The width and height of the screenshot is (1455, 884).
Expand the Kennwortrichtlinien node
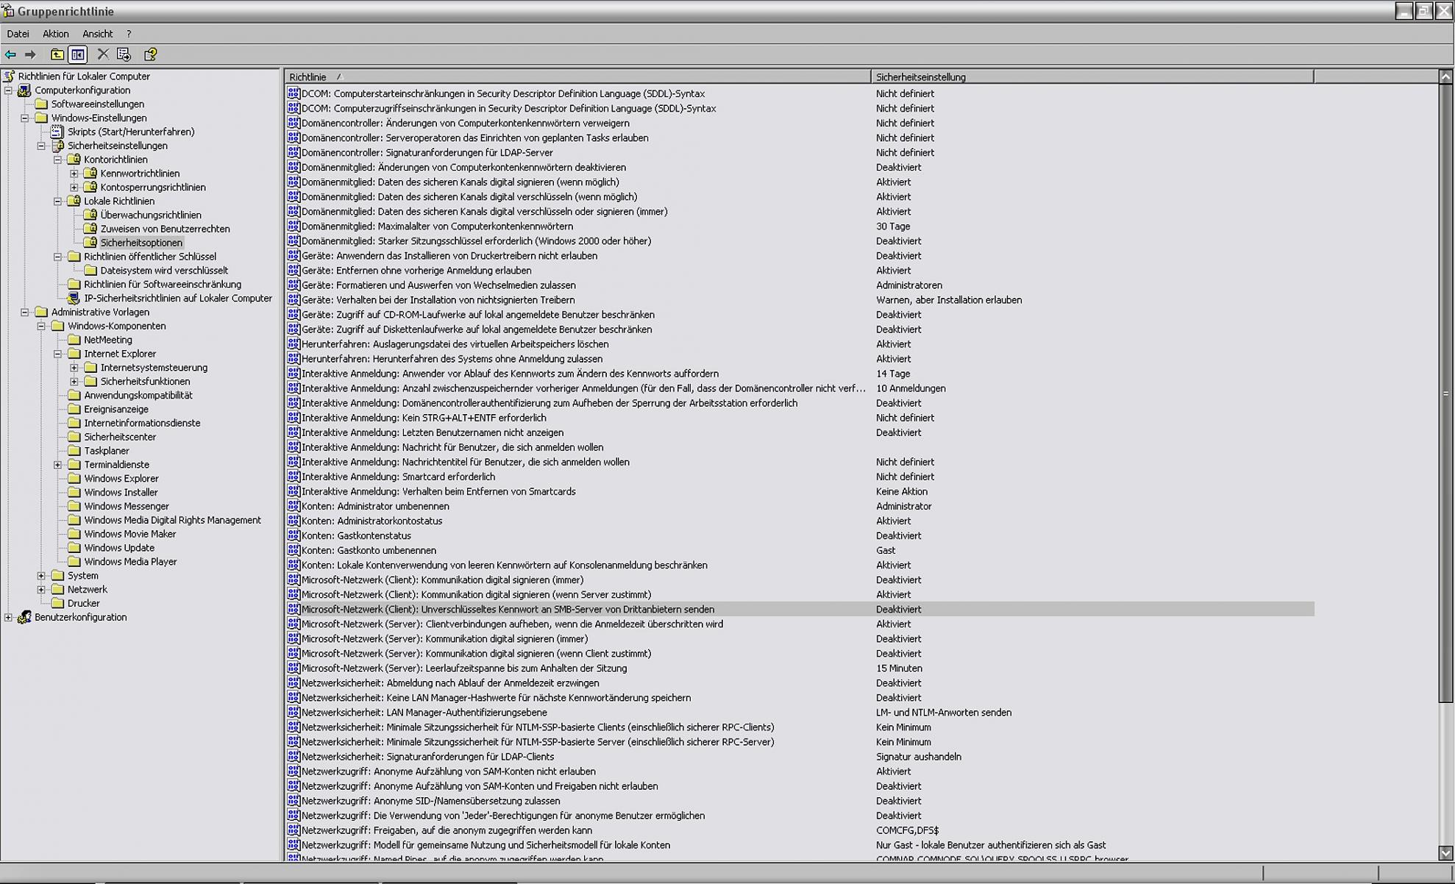[74, 174]
